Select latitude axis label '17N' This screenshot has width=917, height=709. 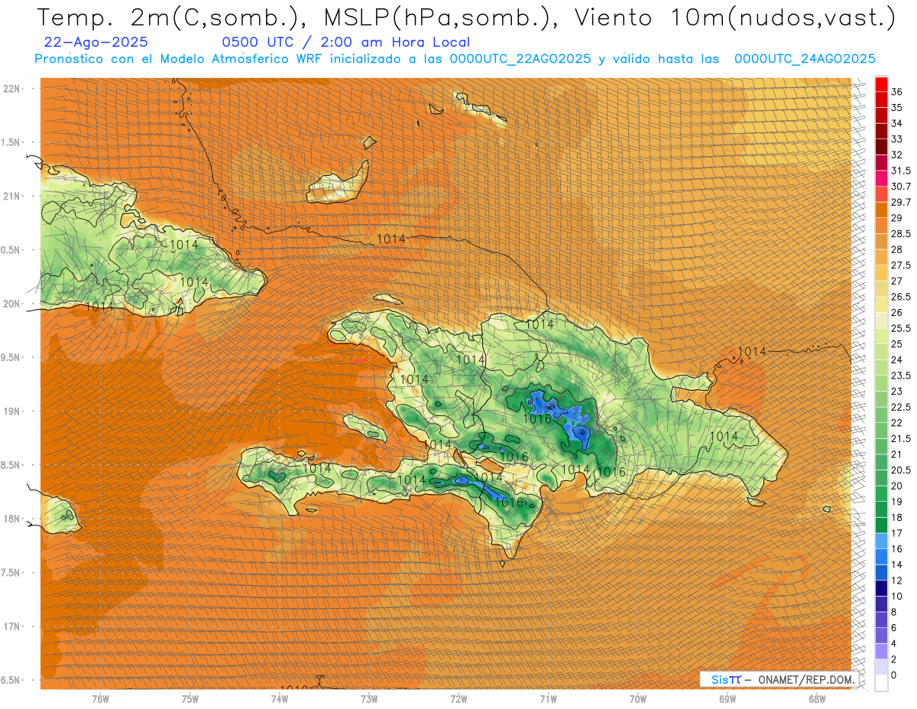11,626
